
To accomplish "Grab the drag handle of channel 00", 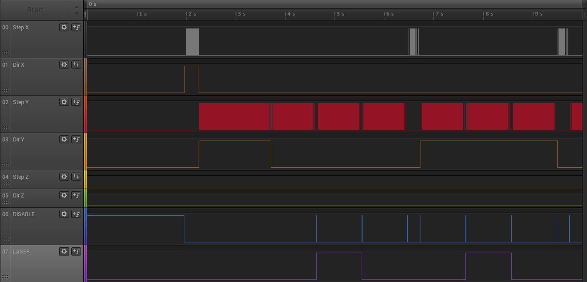I will 5,53.
